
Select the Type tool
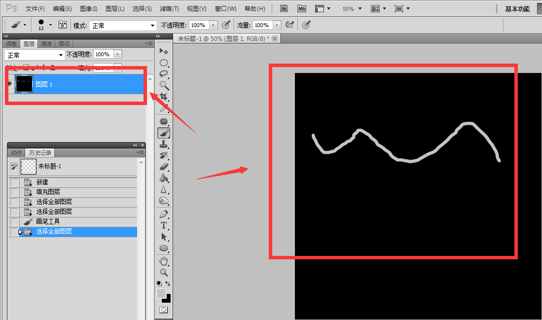[164, 225]
